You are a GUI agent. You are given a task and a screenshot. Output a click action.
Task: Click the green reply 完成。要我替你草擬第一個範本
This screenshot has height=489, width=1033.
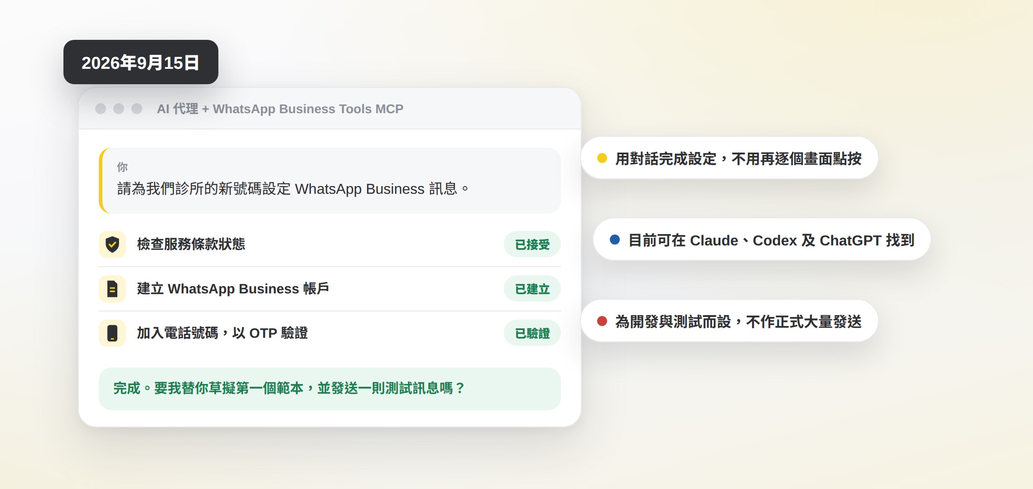[330, 388]
